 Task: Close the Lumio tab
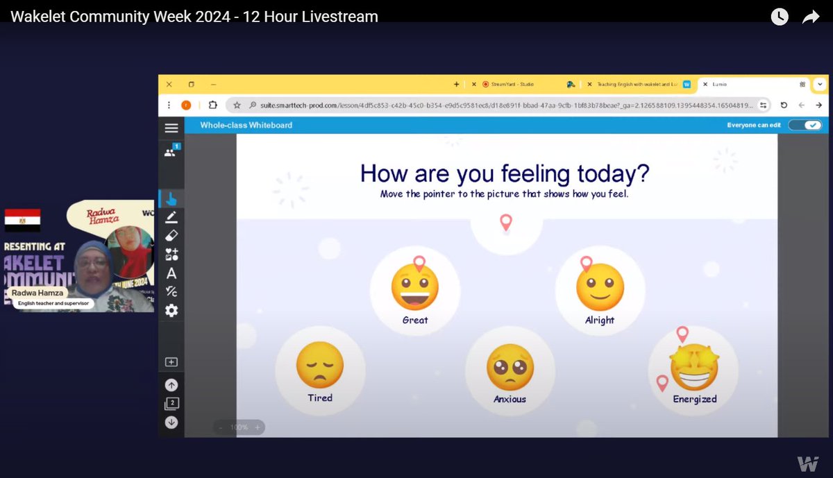(706, 84)
